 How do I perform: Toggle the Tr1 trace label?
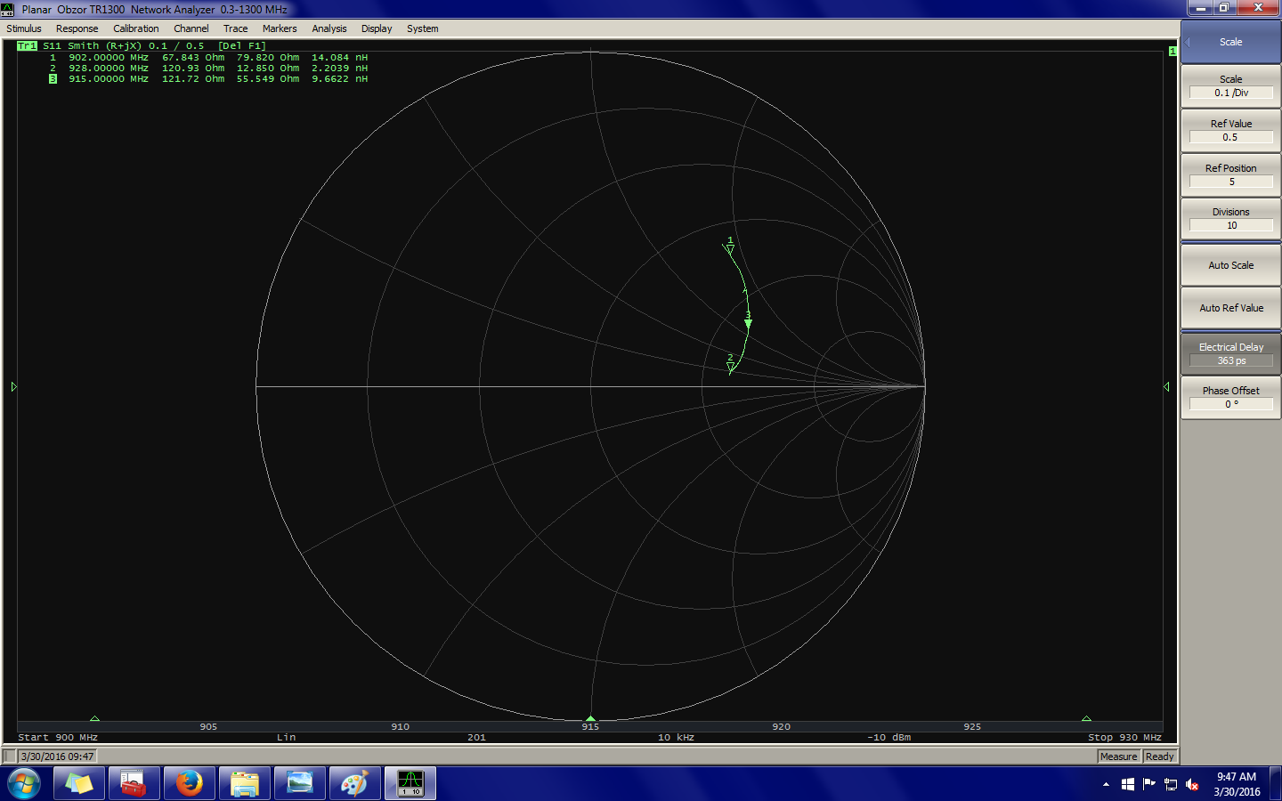tap(27, 45)
